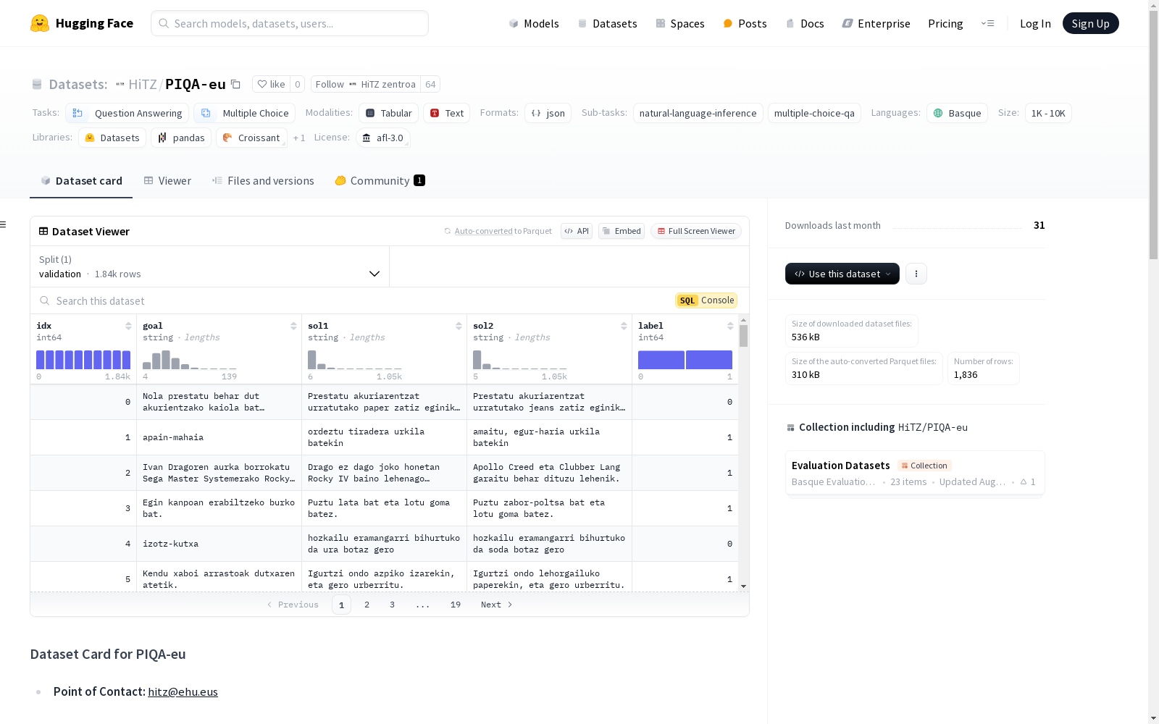Click the Sign Up button
This screenshot has height=724, width=1159.
tap(1090, 23)
